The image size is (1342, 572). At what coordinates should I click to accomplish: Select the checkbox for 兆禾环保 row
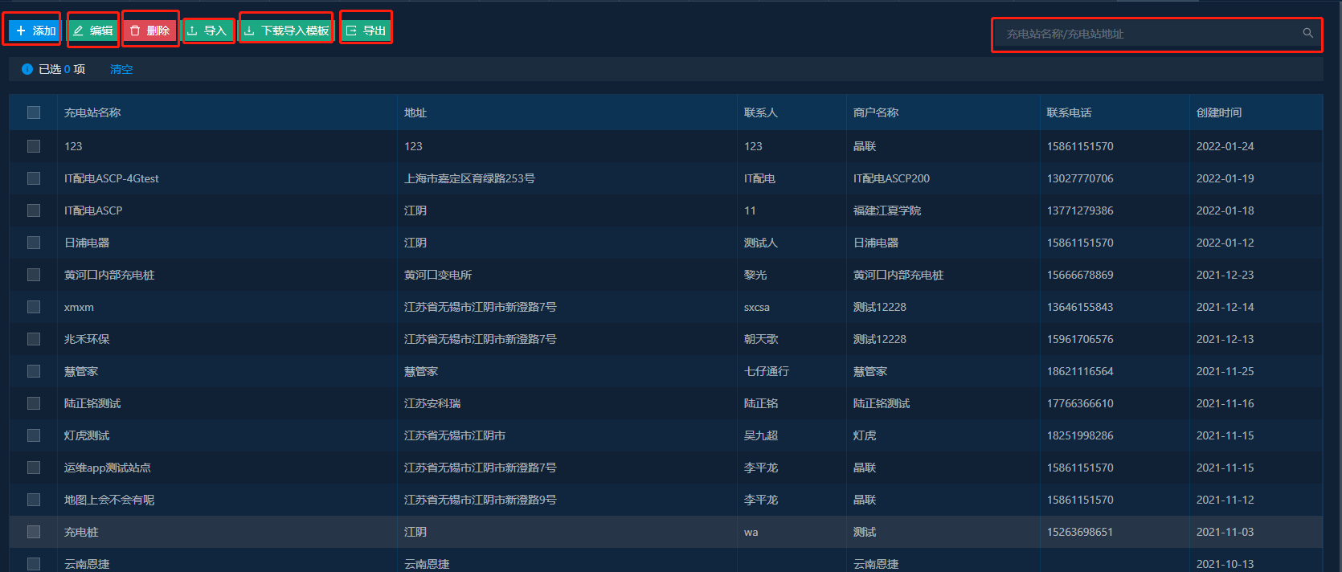(x=34, y=339)
